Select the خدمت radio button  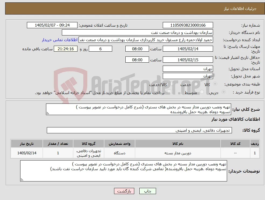coord(196,84)
